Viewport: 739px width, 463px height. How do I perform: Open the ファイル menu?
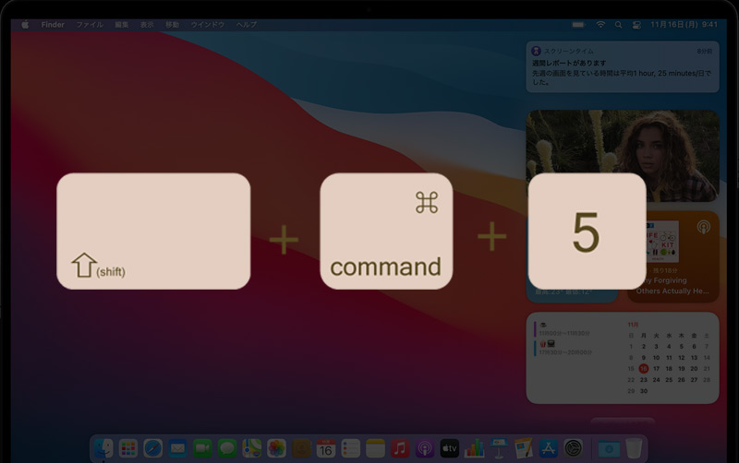coord(90,24)
